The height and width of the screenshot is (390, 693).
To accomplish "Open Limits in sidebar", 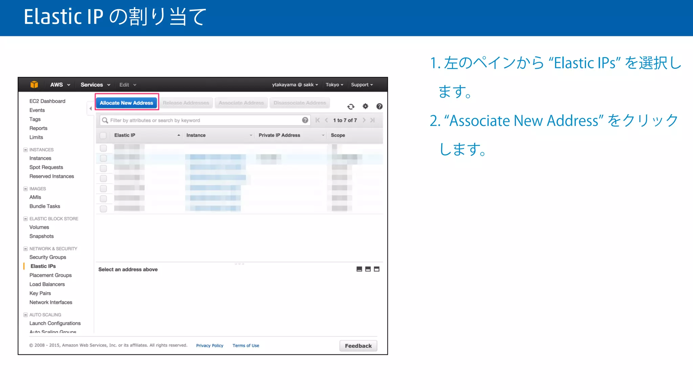I will pos(36,137).
